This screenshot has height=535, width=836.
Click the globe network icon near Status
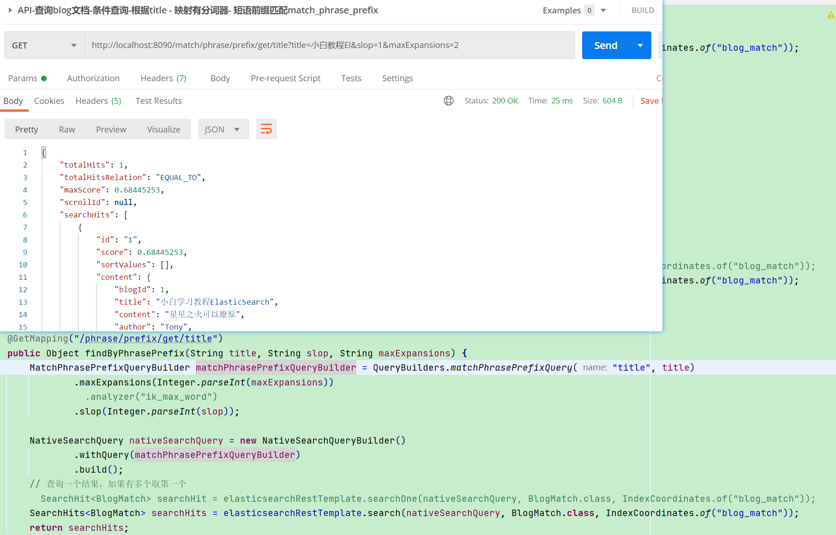pyautogui.click(x=449, y=101)
